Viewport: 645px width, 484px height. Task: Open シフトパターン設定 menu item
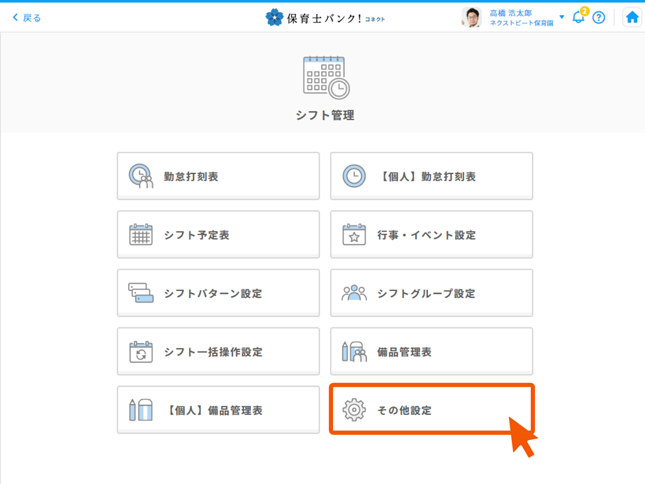[218, 293]
